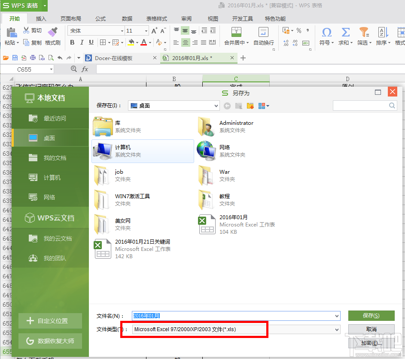Click the 取消 button to cancel

(371, 329)
